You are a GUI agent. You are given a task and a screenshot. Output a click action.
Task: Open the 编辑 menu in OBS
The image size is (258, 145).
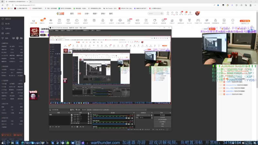pyautogui.click(x=57, y=31)
